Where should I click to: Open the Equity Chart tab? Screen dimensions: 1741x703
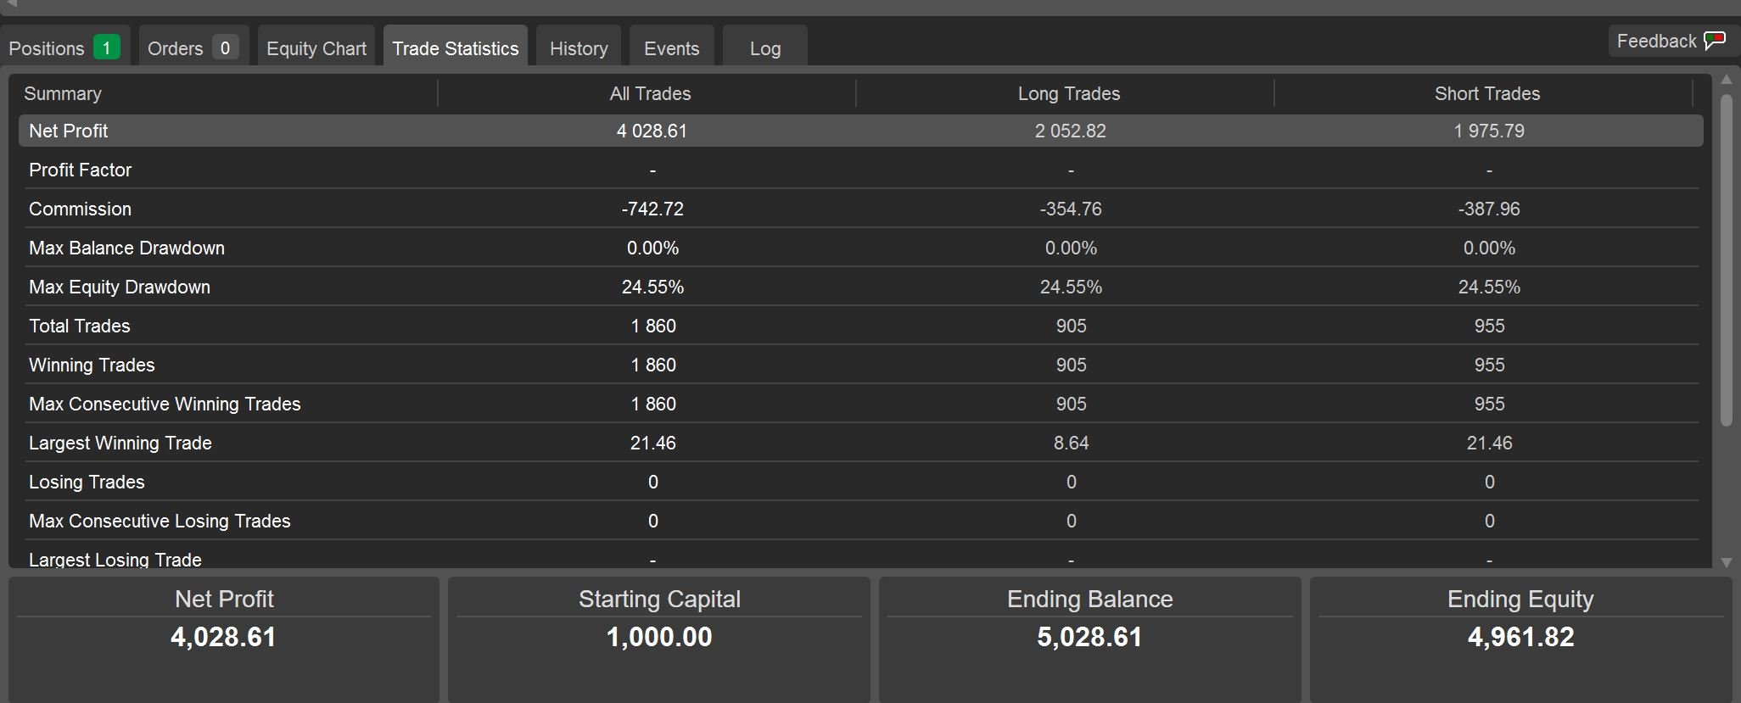tap(316, 48)
